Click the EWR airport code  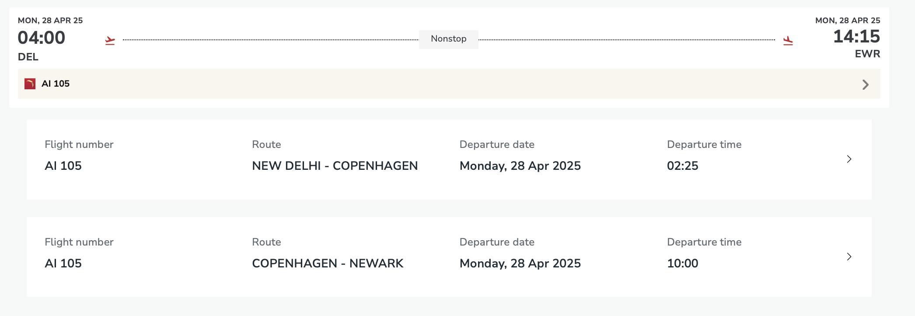(x=867, y=54)
